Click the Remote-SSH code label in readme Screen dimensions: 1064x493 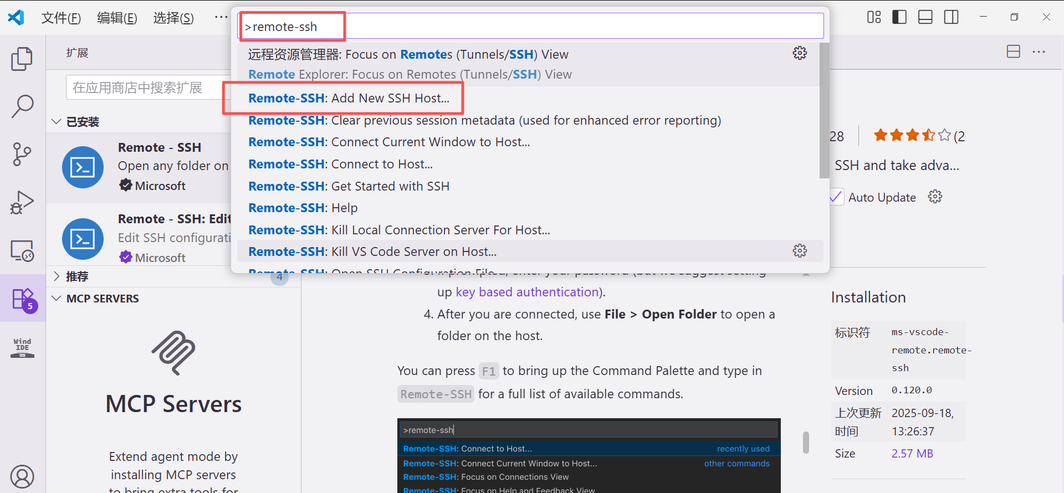coord(436,394)
